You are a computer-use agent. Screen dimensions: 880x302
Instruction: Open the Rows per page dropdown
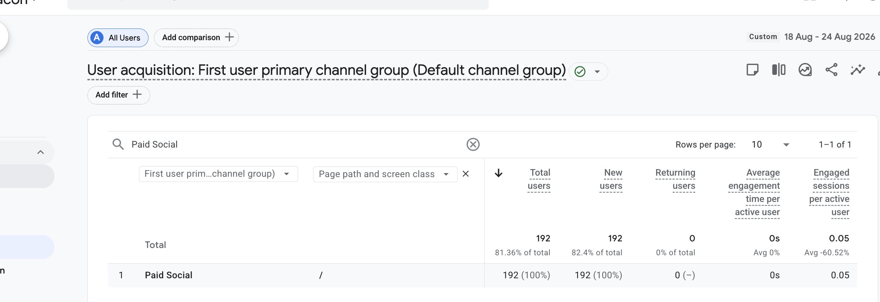770,145
